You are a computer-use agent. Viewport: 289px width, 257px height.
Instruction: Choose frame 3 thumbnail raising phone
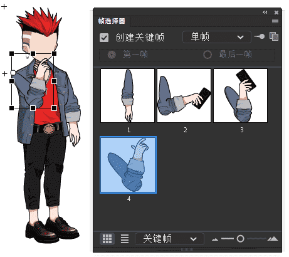pos(240,96)
